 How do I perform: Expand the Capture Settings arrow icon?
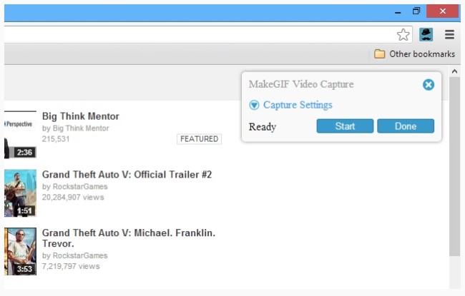[x=254, y=105]
